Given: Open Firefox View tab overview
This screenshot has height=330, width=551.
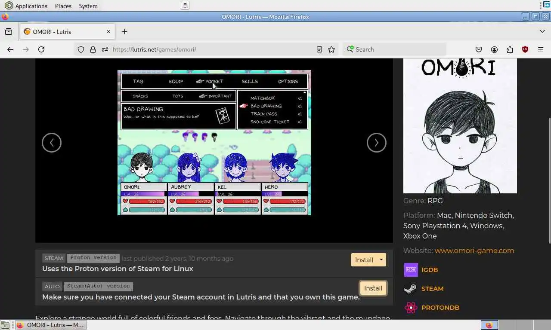Looking at the screenshot, I should click(9, 31).
